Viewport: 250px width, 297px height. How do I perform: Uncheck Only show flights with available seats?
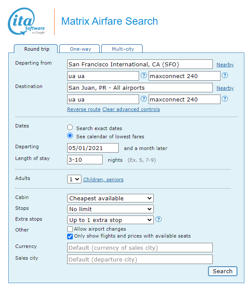point(70,236)
